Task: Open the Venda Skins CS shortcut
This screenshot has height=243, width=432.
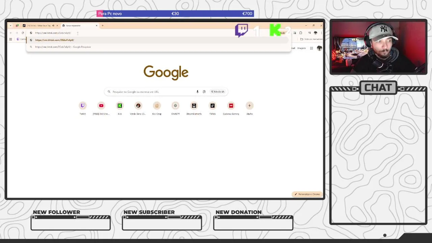Action: click(x=138, y=108)
